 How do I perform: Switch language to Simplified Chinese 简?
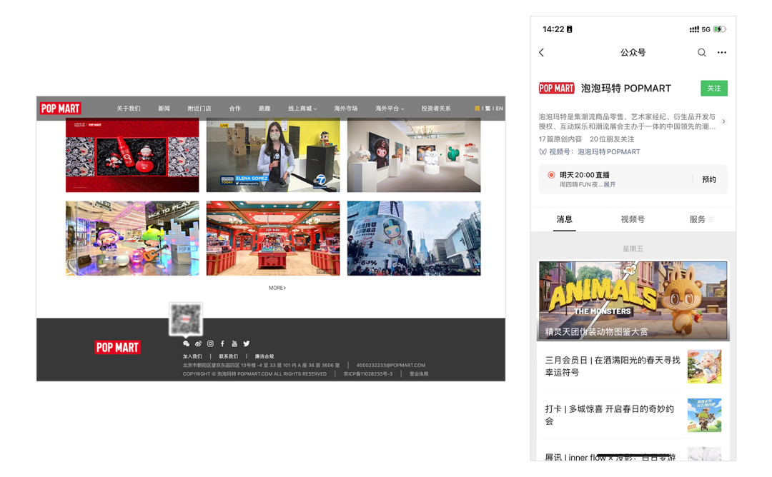coord(477,109)
